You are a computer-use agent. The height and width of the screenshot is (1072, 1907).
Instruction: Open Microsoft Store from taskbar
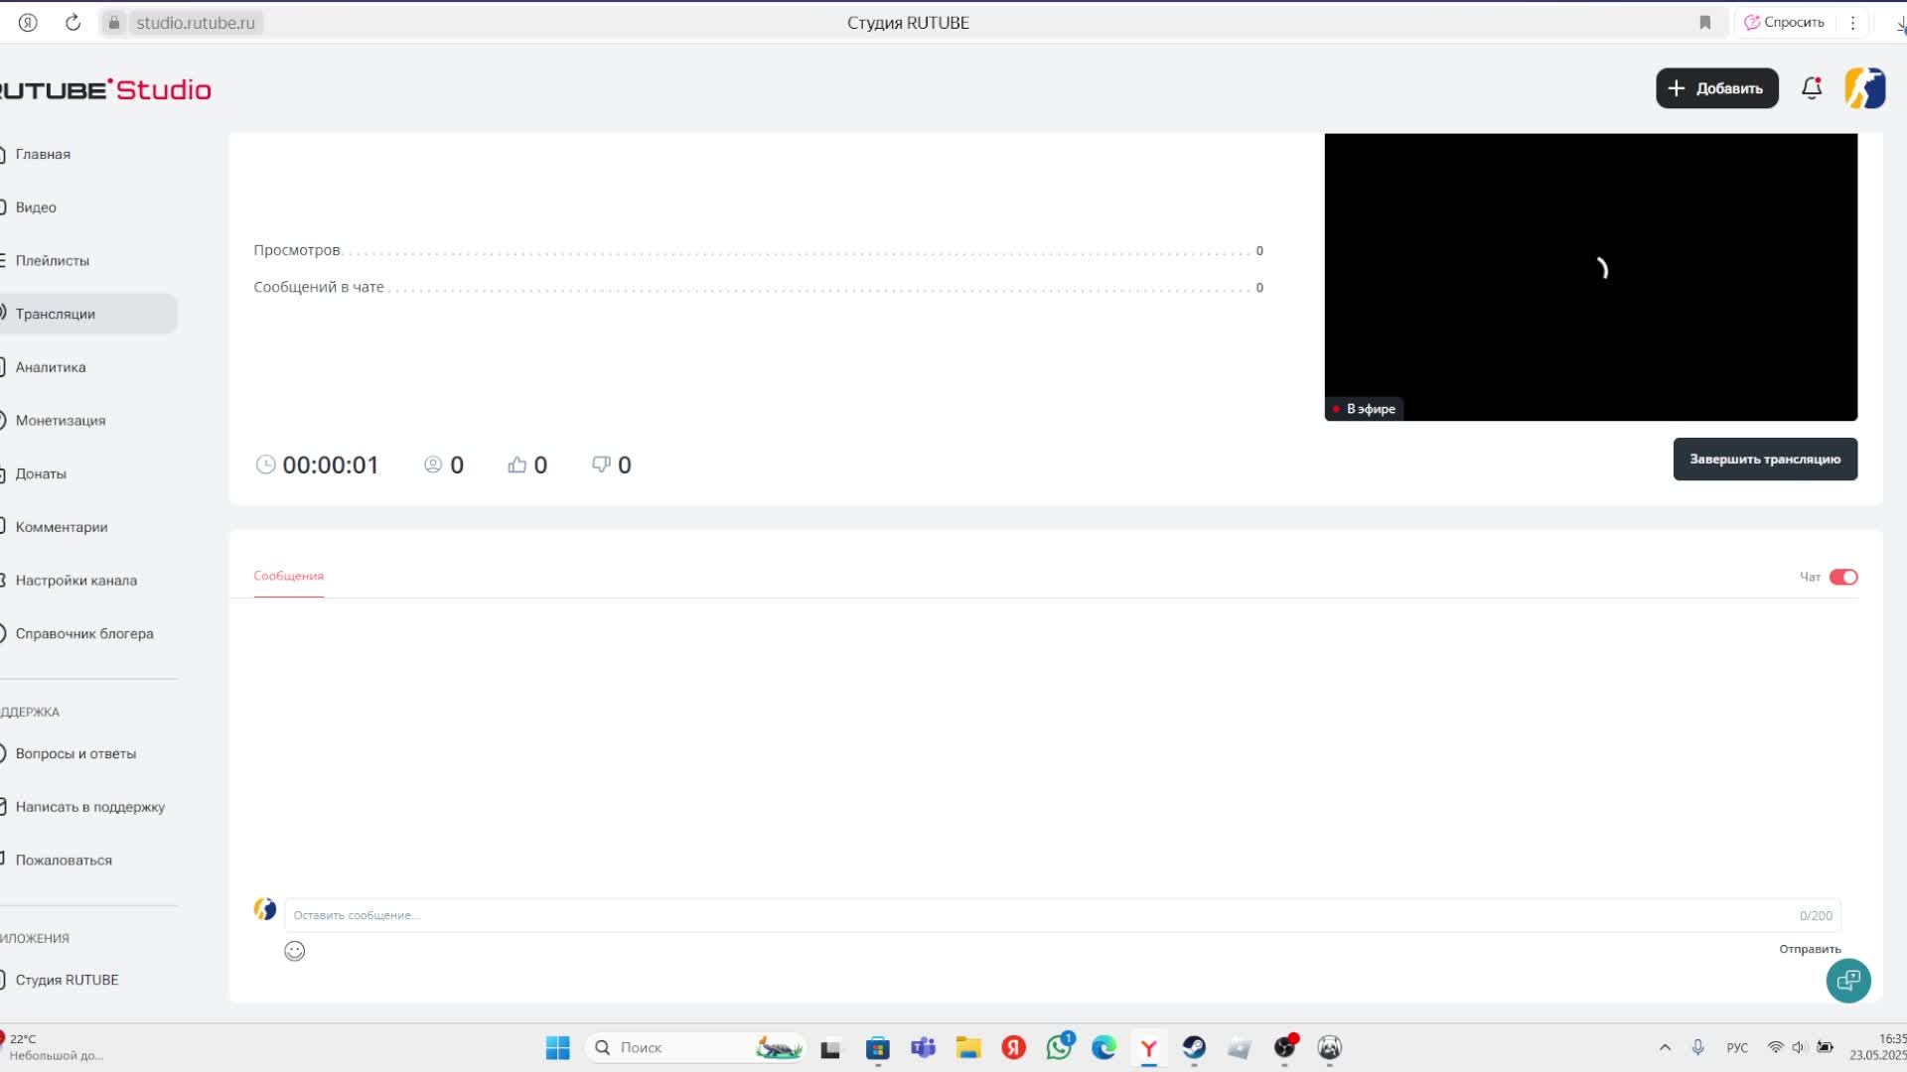878,1047
